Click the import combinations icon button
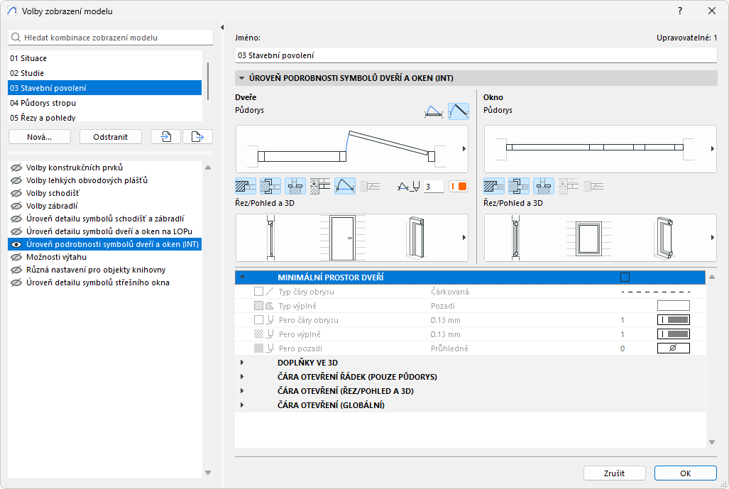 [165, 136]
